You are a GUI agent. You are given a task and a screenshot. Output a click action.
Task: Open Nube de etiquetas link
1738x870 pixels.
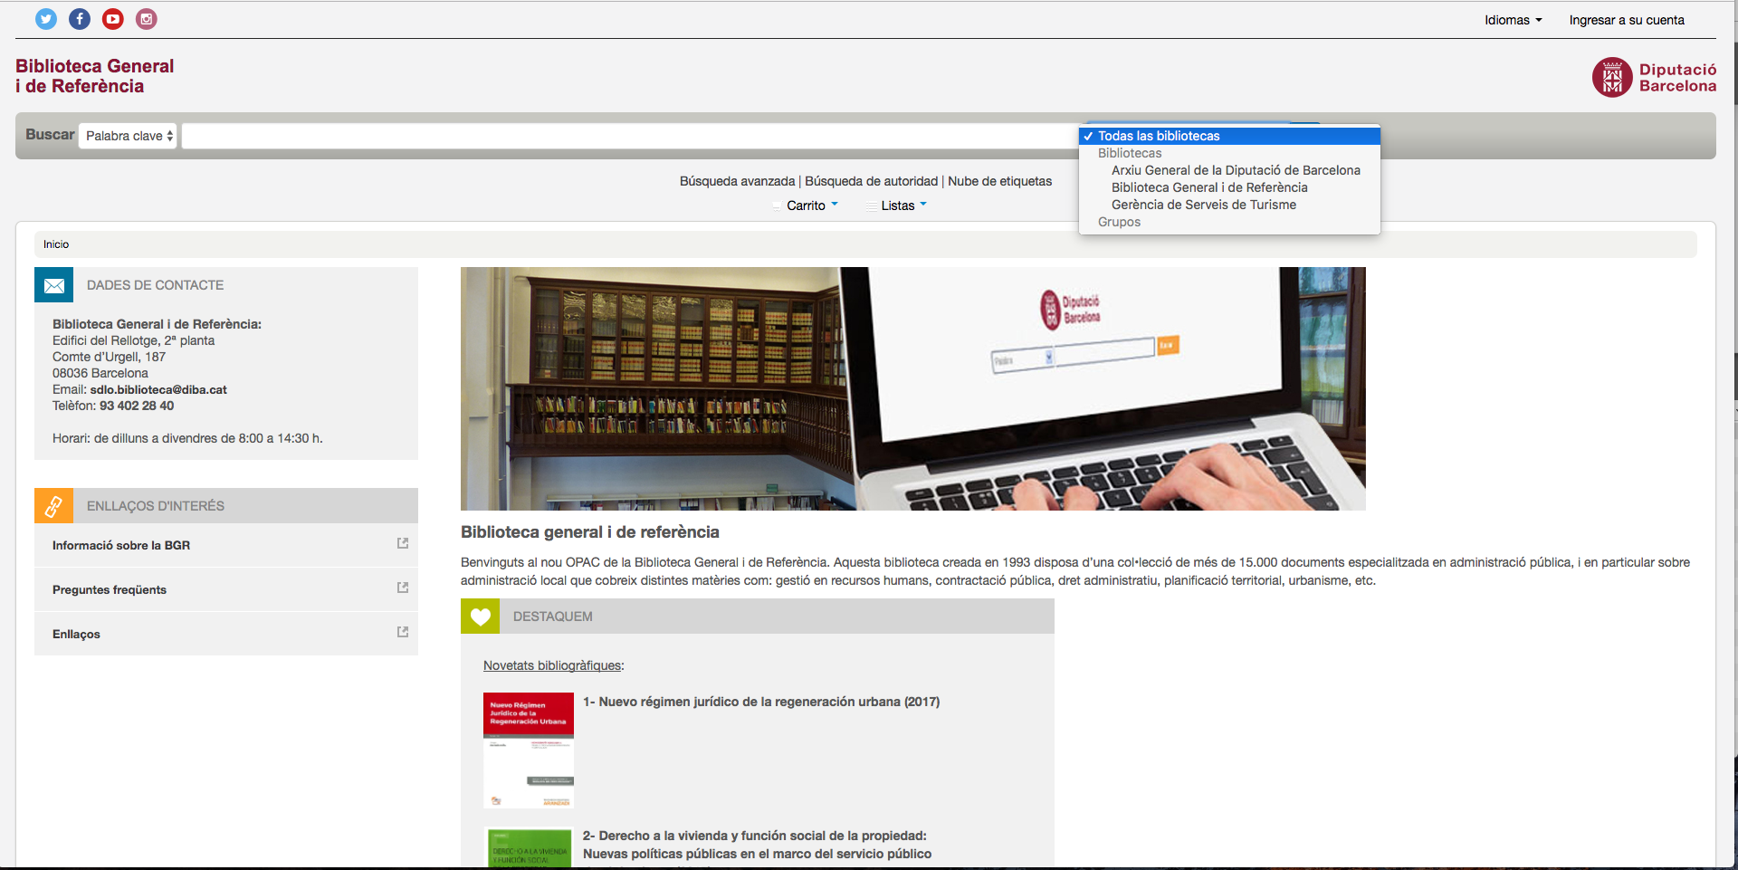point(999,181)
